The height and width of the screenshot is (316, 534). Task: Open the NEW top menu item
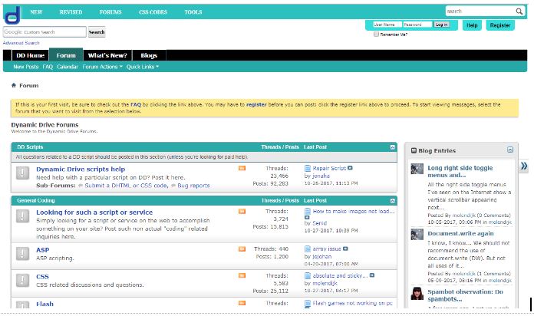point(36,12)
